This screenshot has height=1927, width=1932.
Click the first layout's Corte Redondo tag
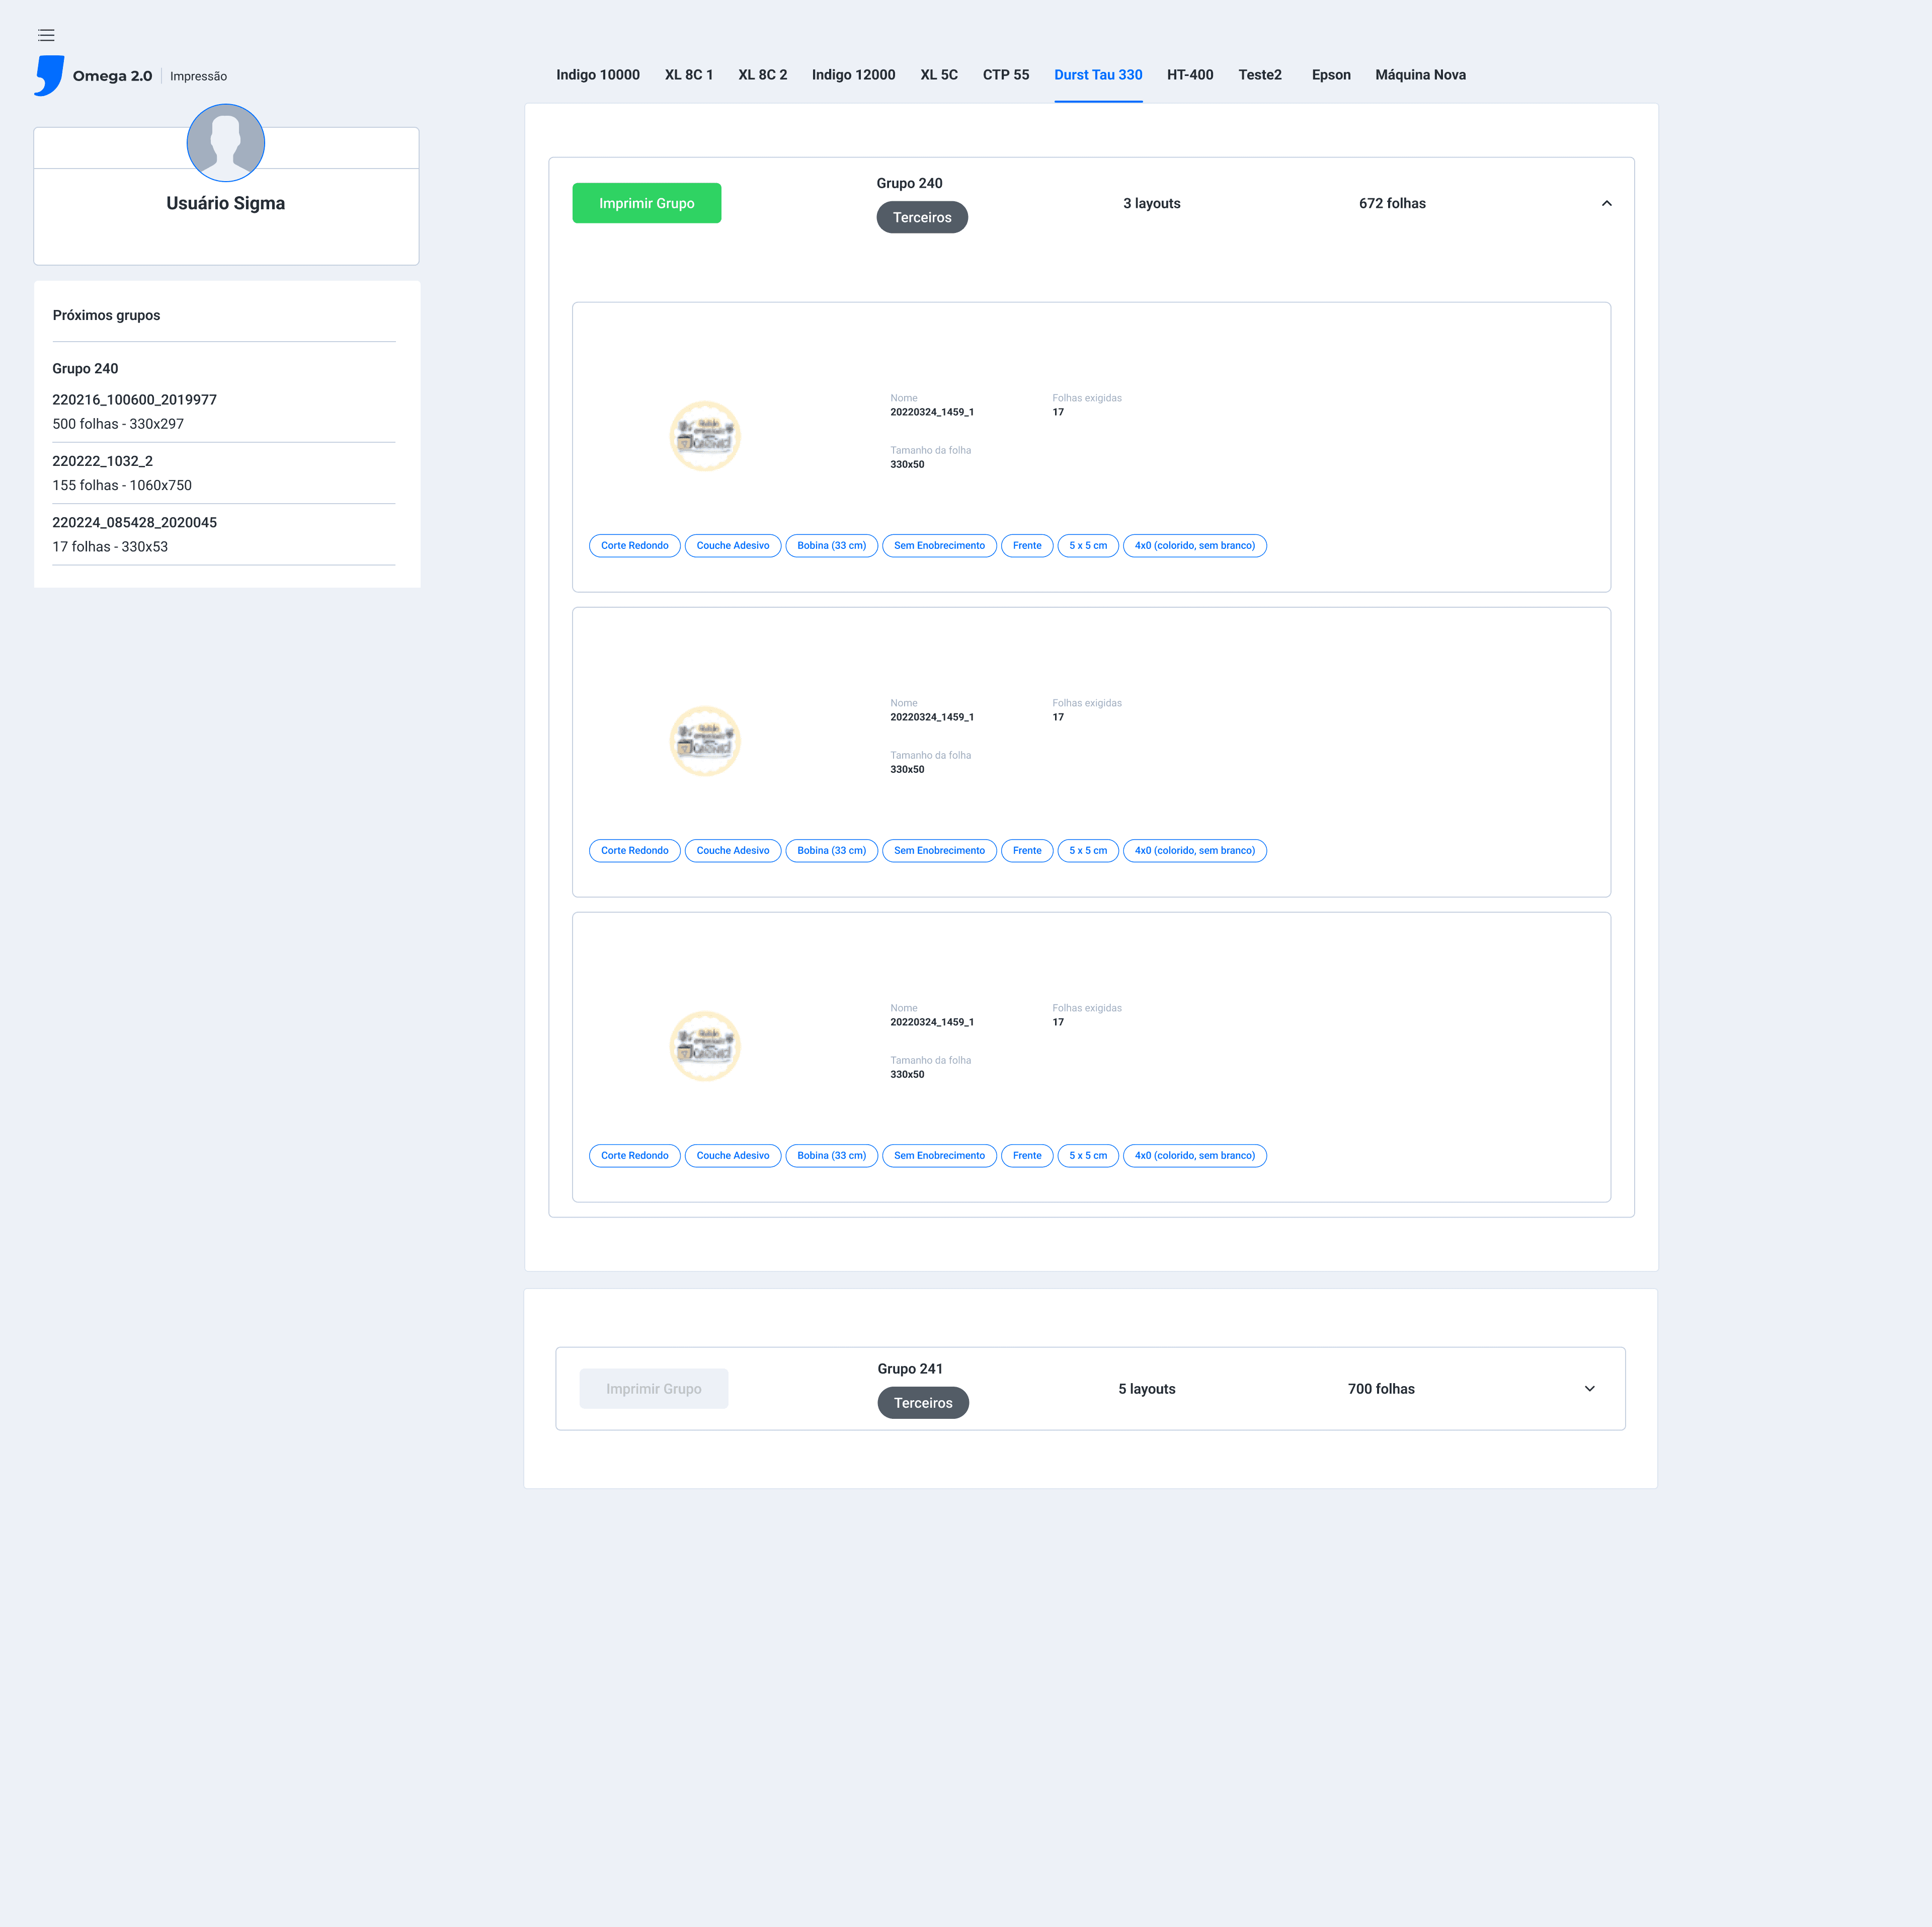[634, 545]
